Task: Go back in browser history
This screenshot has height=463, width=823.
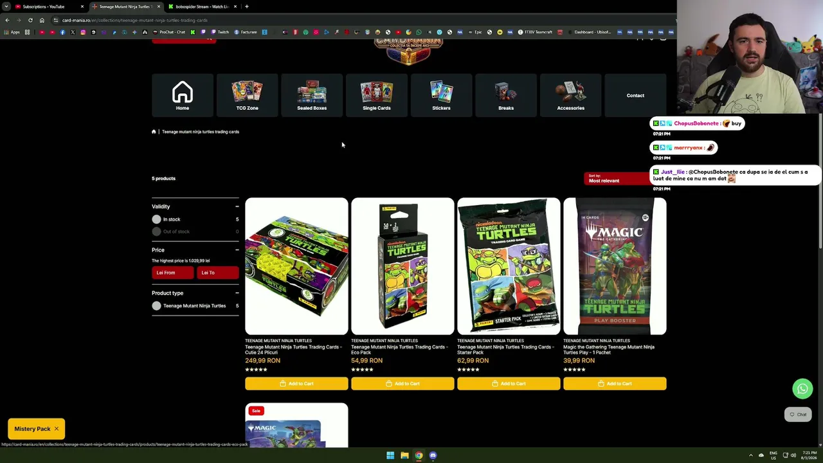Action: (7, 20)
